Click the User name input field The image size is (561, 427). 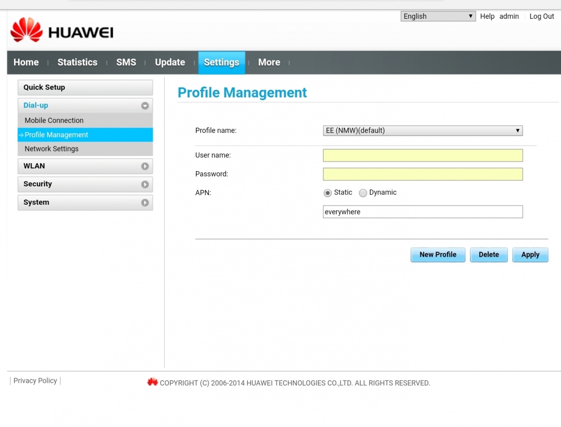(x=423, y=155)
